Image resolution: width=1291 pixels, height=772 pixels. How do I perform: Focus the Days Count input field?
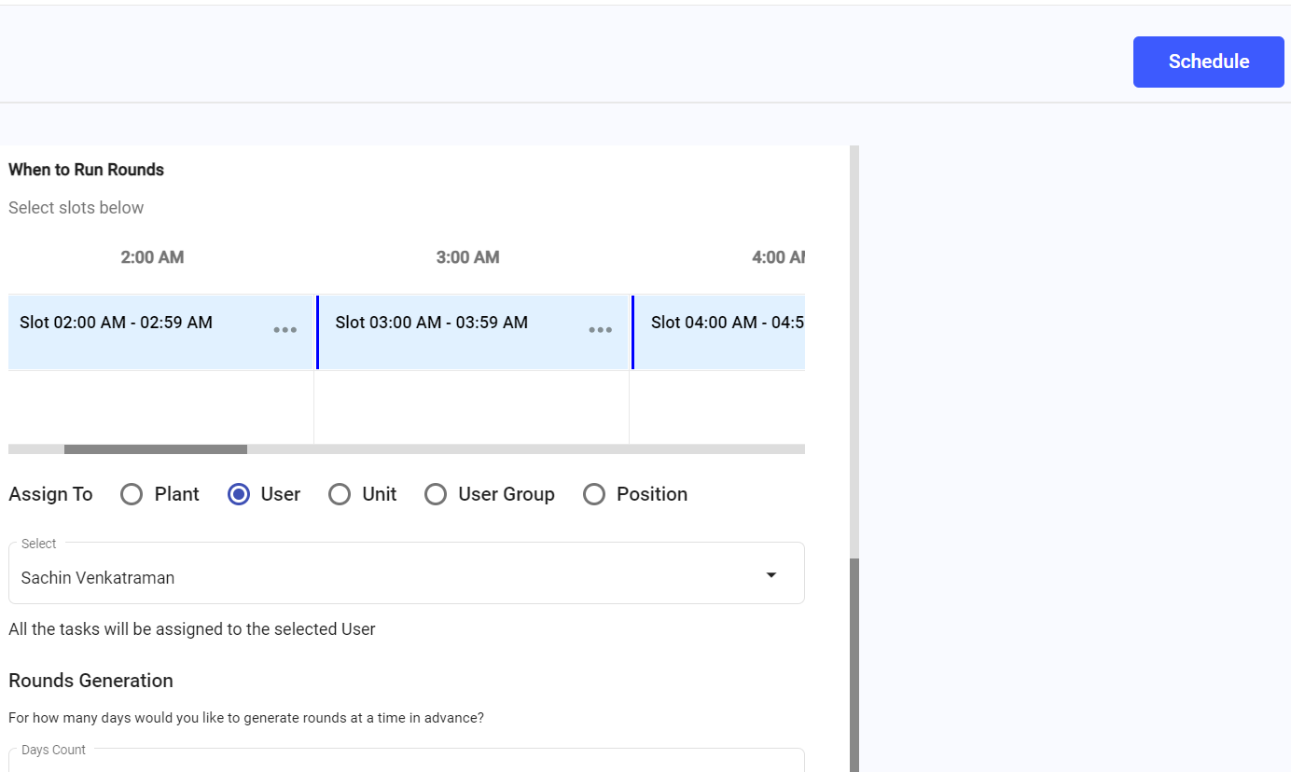tap(406, 762)
